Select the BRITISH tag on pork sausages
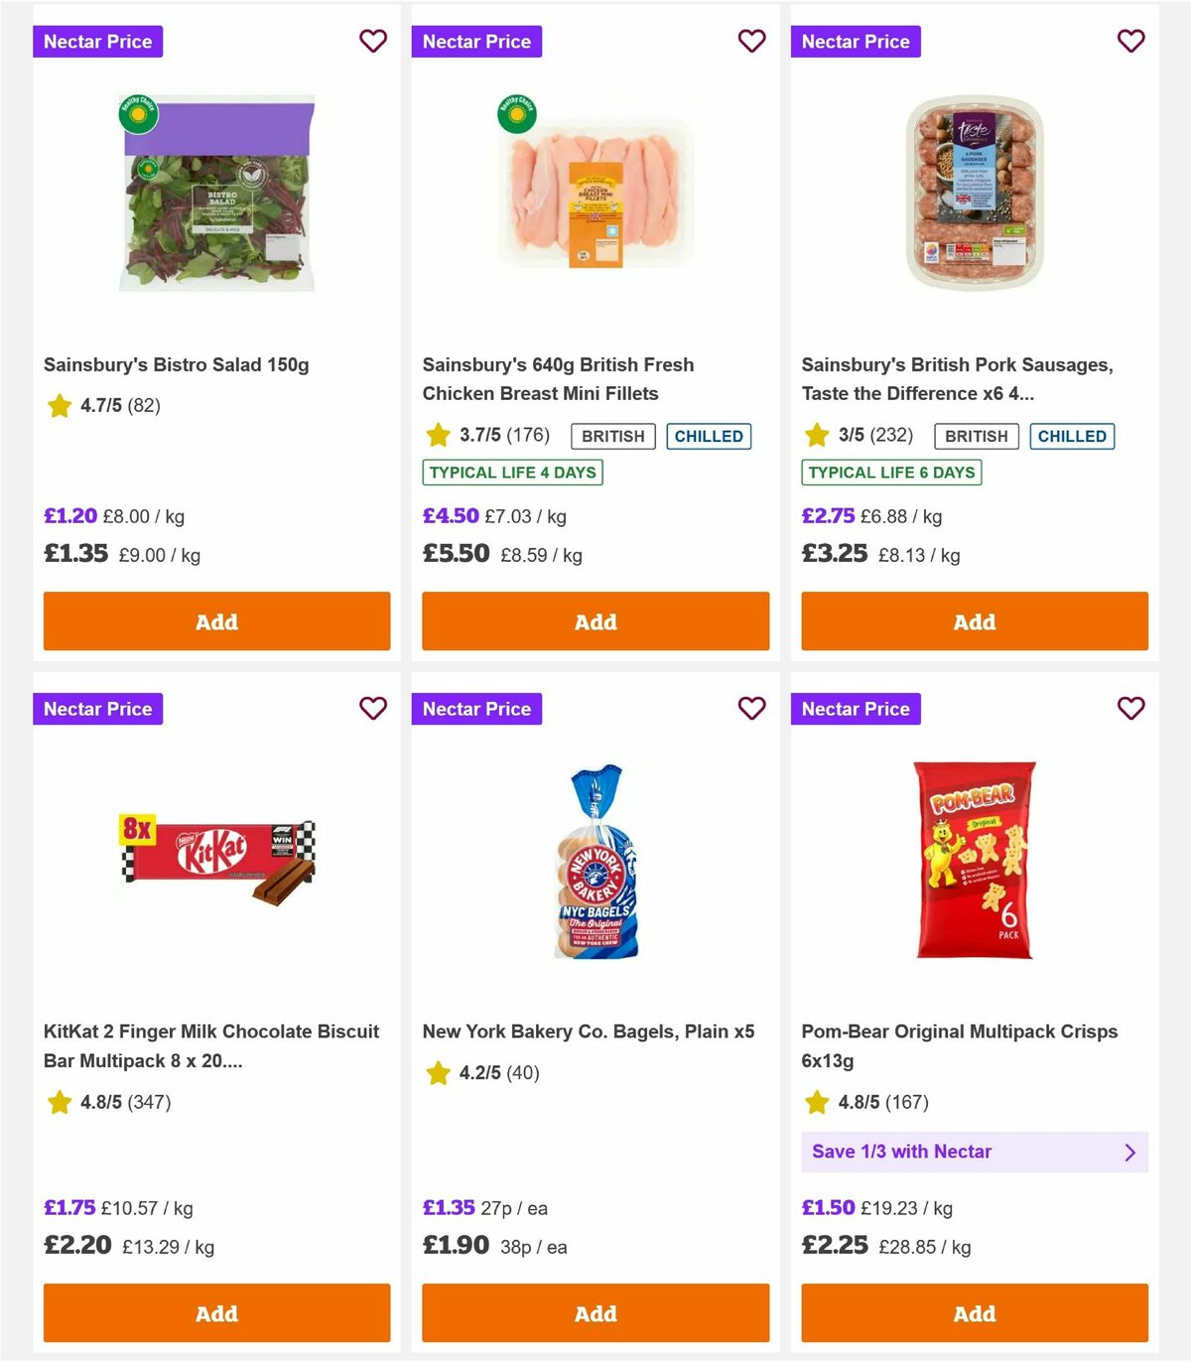 (x=976, y=435)
